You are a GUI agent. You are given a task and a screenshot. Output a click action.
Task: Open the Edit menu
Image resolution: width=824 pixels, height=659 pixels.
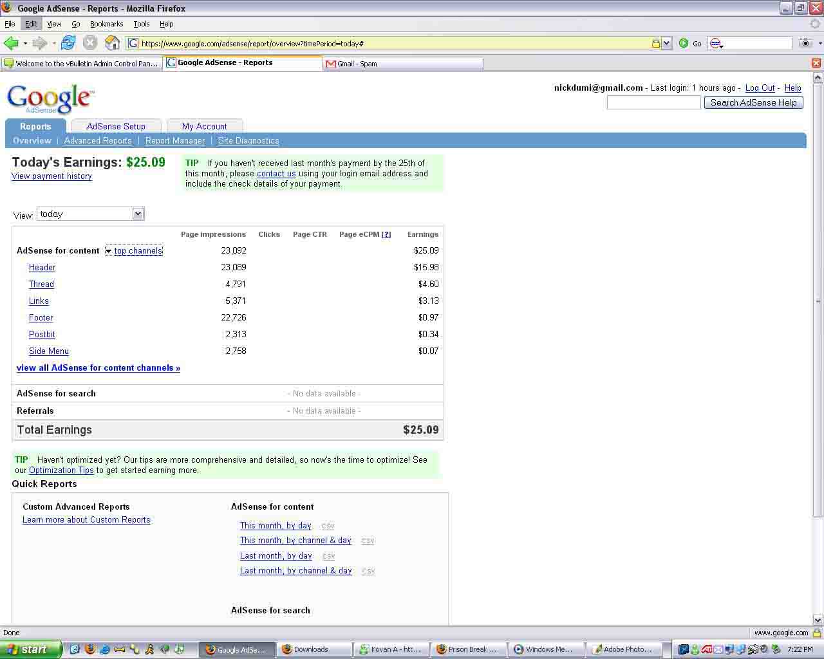31,24
